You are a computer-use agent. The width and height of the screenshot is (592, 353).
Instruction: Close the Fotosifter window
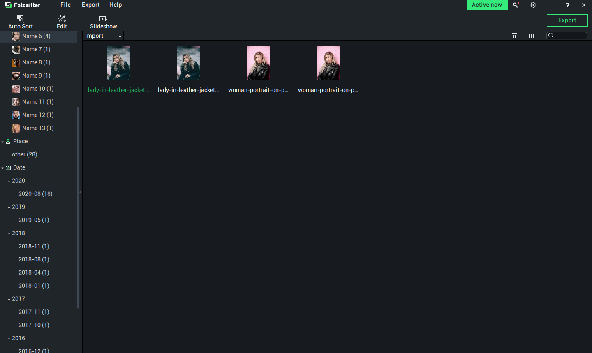pos(584,5)
